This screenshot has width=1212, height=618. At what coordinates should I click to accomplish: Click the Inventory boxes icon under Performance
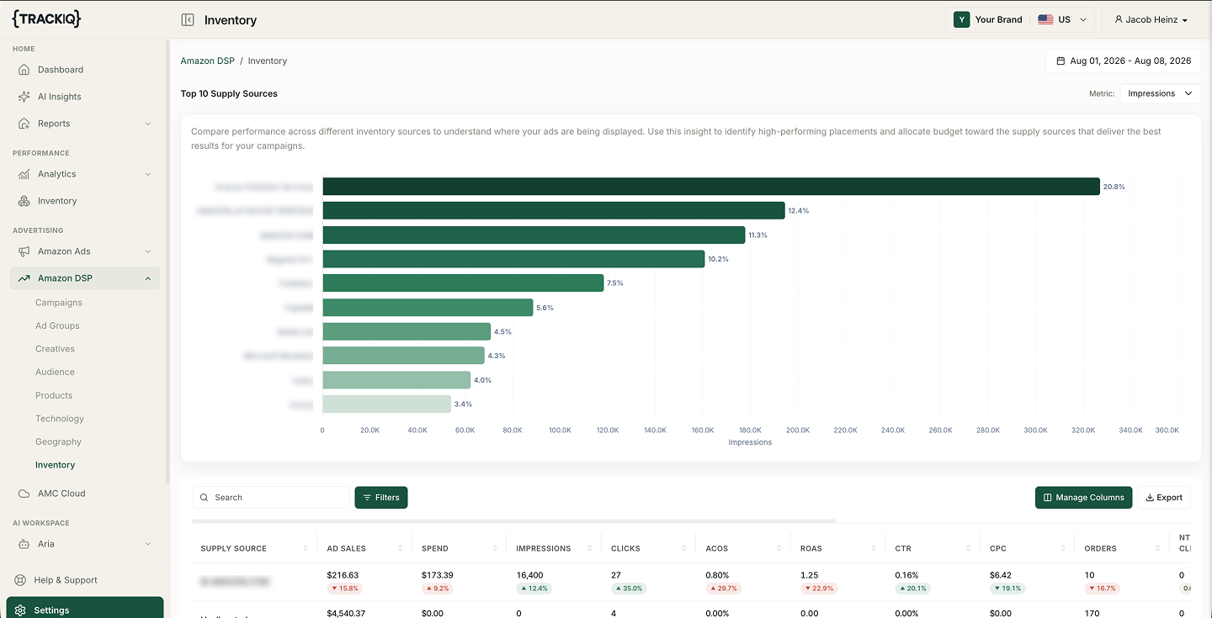pos(24,201)
